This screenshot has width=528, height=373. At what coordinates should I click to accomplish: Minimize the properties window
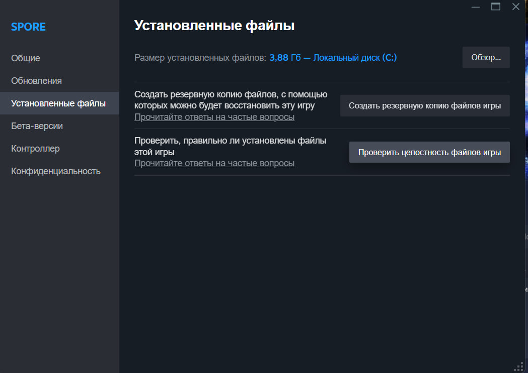(x=476, y=7)
